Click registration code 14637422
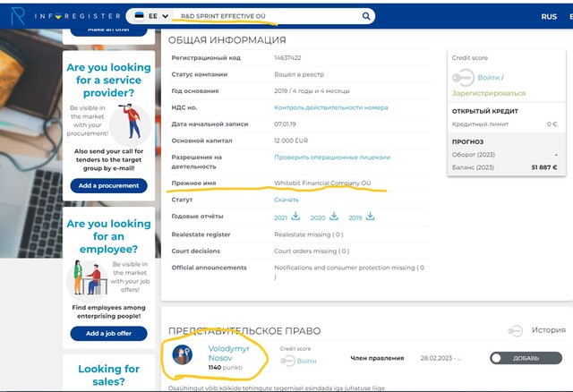Screen dimensions: 573x392 287,57
